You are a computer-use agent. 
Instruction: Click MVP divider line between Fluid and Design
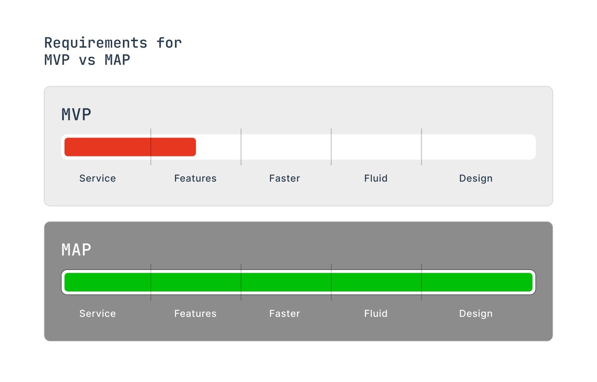point(421,162)
